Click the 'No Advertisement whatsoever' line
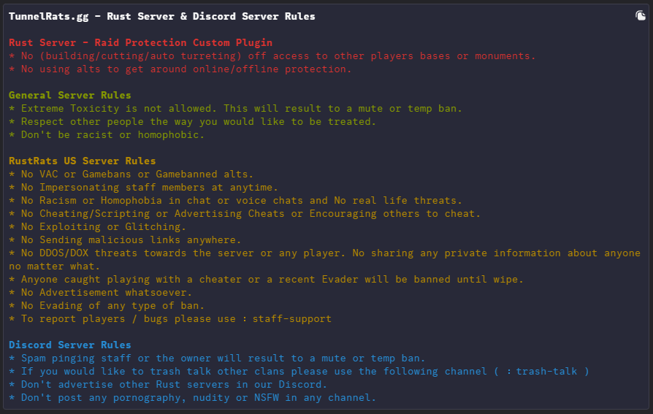Image resolution: width=653 pixels, height=414 pixels. (x=100, y=293)
